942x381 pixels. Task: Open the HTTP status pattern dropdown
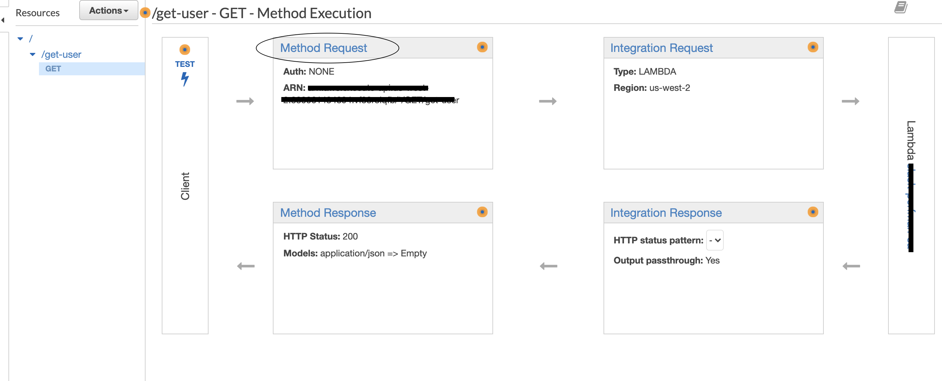point(714,240)
